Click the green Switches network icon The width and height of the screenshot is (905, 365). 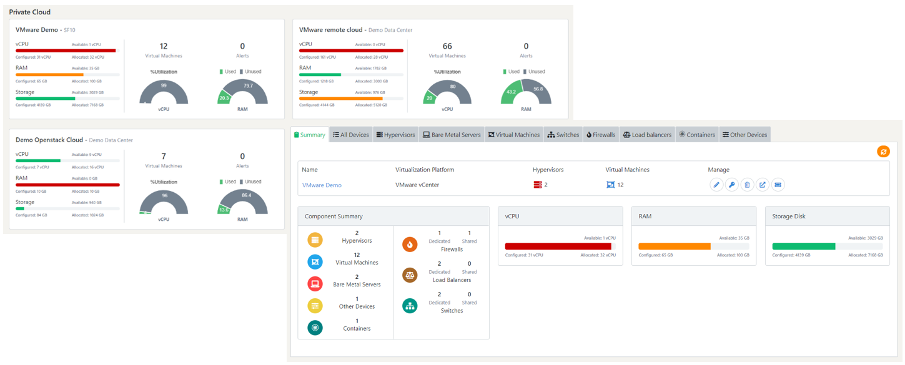410,306
